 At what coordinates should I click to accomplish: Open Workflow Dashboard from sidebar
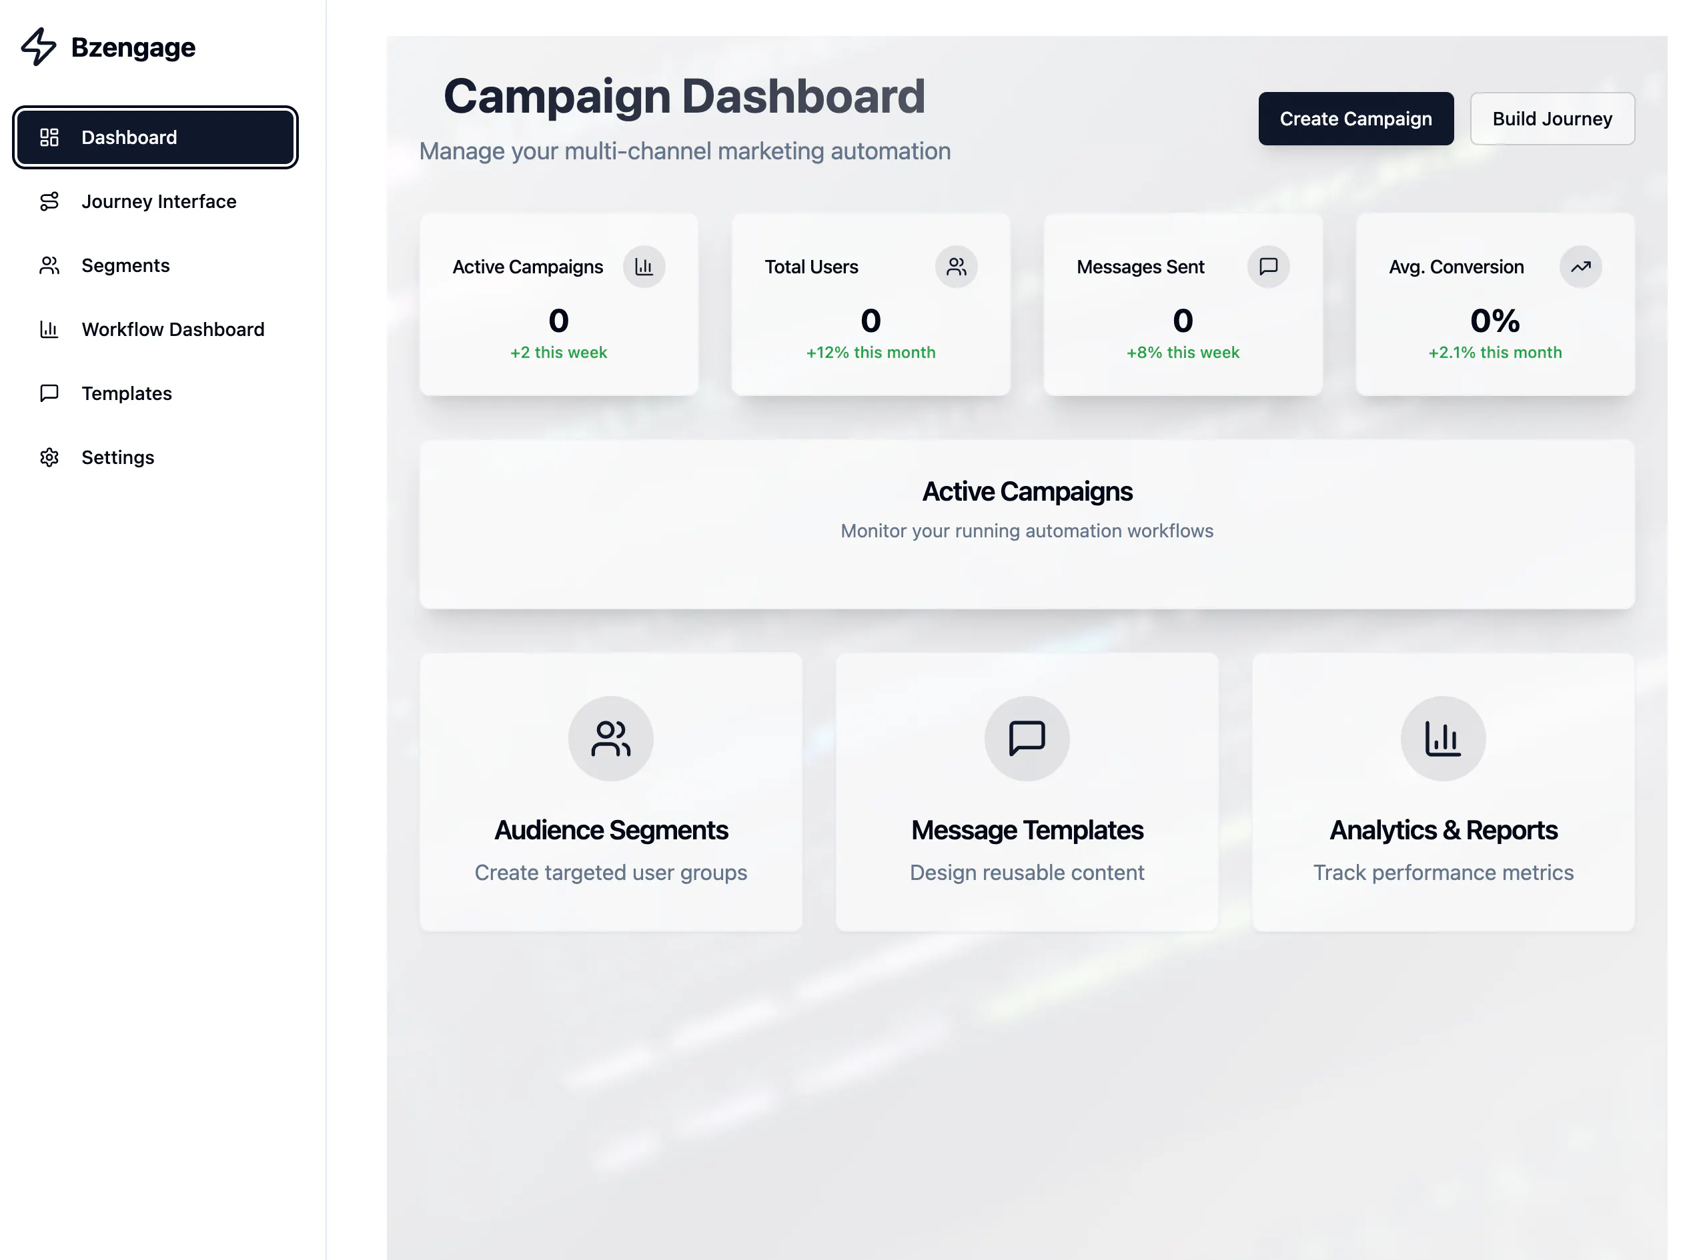pyautogui.click(x=155, y=329)
